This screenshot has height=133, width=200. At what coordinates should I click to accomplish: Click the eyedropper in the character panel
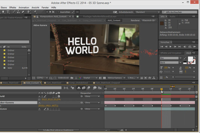point(185,58)
